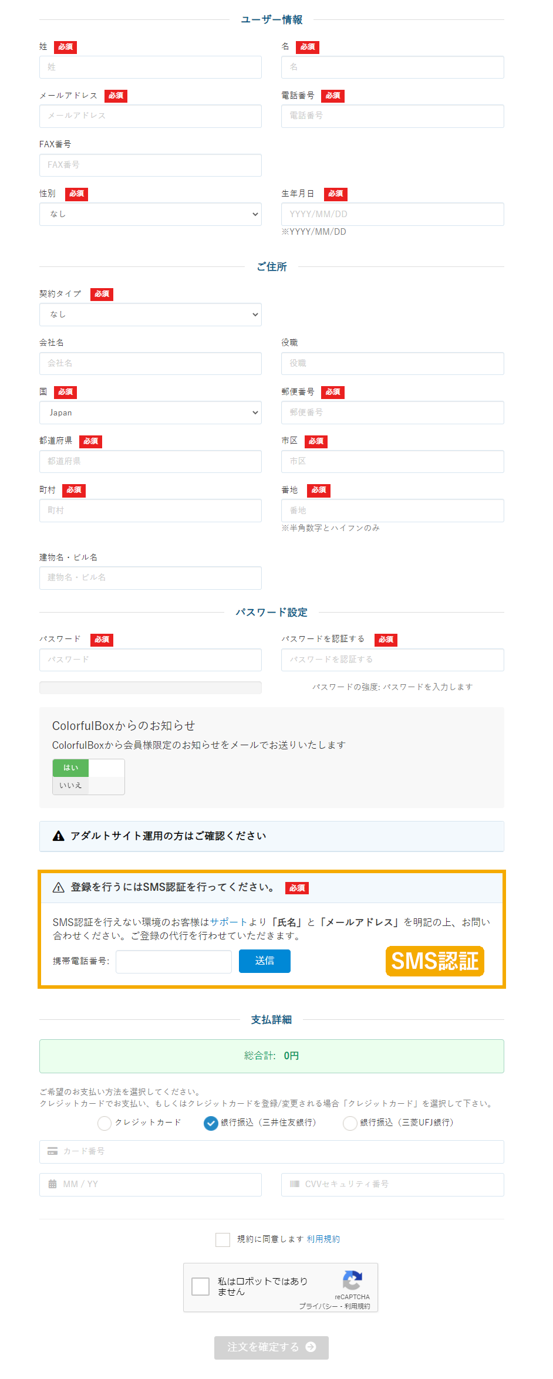Click the arrow icon on 注文を確定する

(x=311, y=1347)
